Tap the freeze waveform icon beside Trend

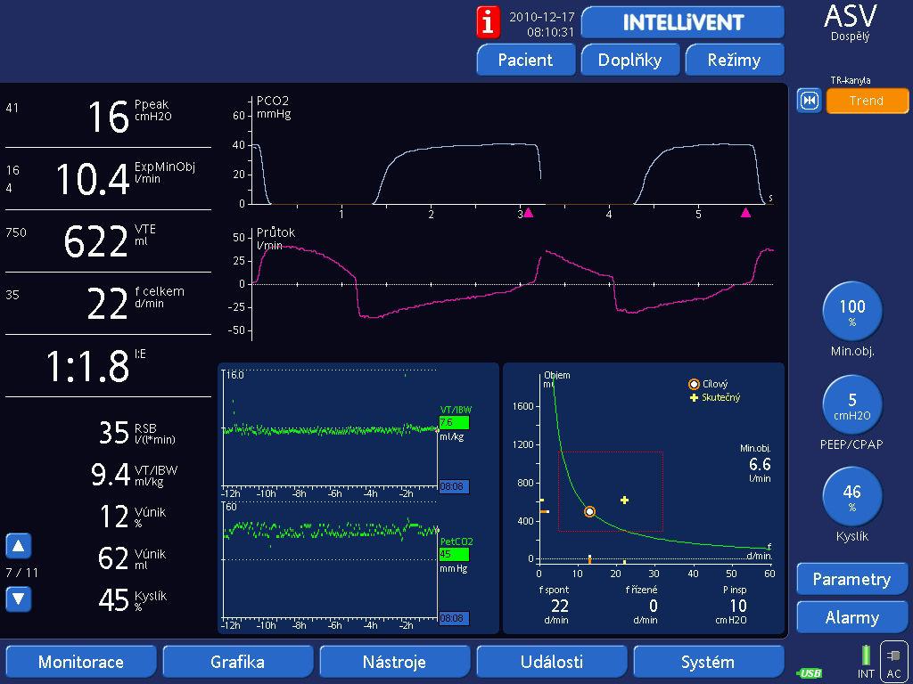click(x=809, y=101)
